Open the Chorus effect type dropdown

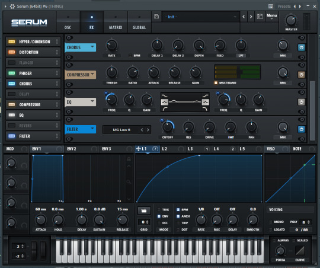click(81, 47)
